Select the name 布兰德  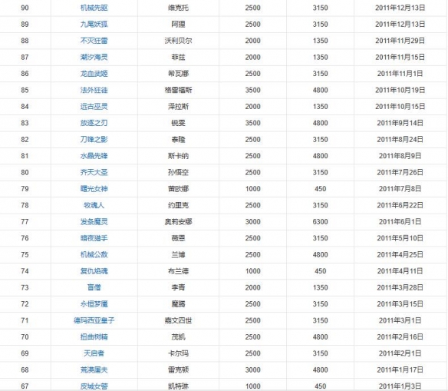[x=178, y=271]
